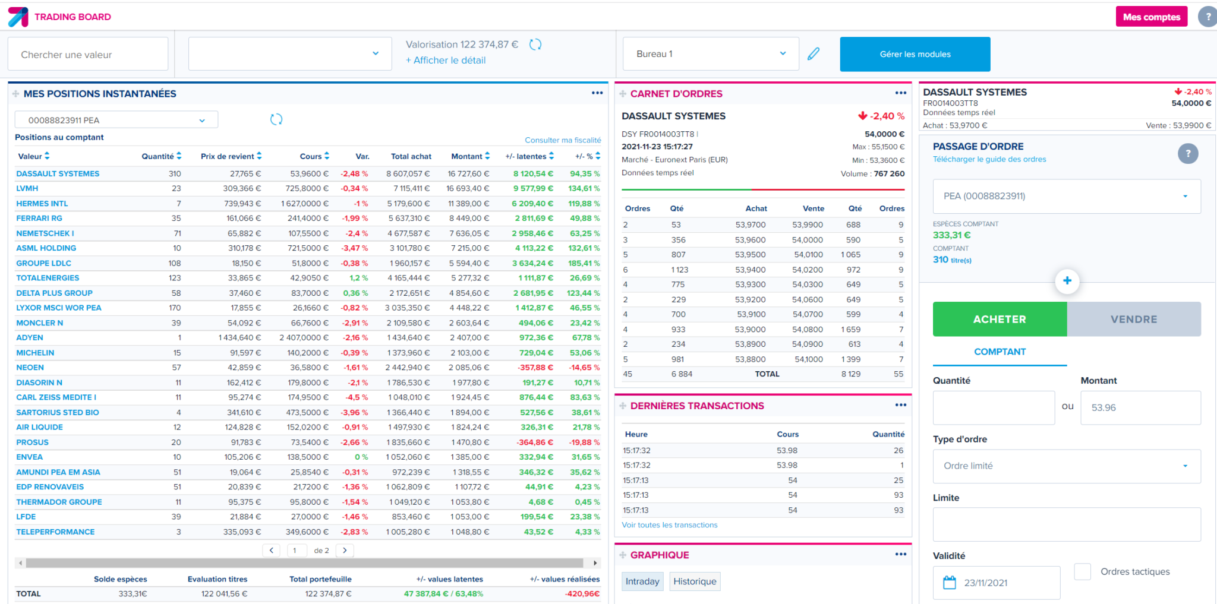Switch the chart to Historique tab
Image resolution: width=1217 pixels, height=604 pixels.
pyautogui.click(x=694, y=581)
